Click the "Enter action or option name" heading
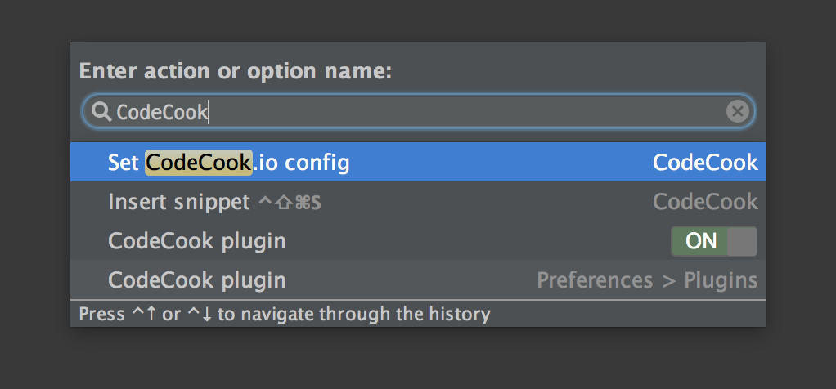The width and height of the screenshot is (836, 389). (236, 71)
